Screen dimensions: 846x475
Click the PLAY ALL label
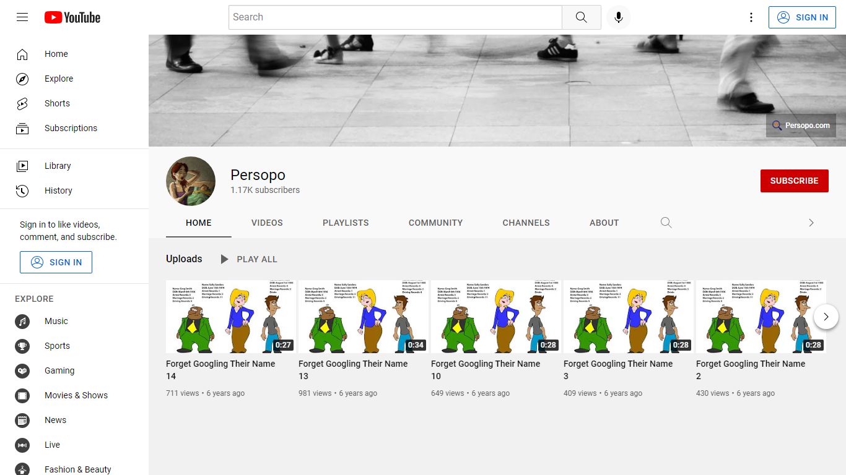click(x=257, y=259)
